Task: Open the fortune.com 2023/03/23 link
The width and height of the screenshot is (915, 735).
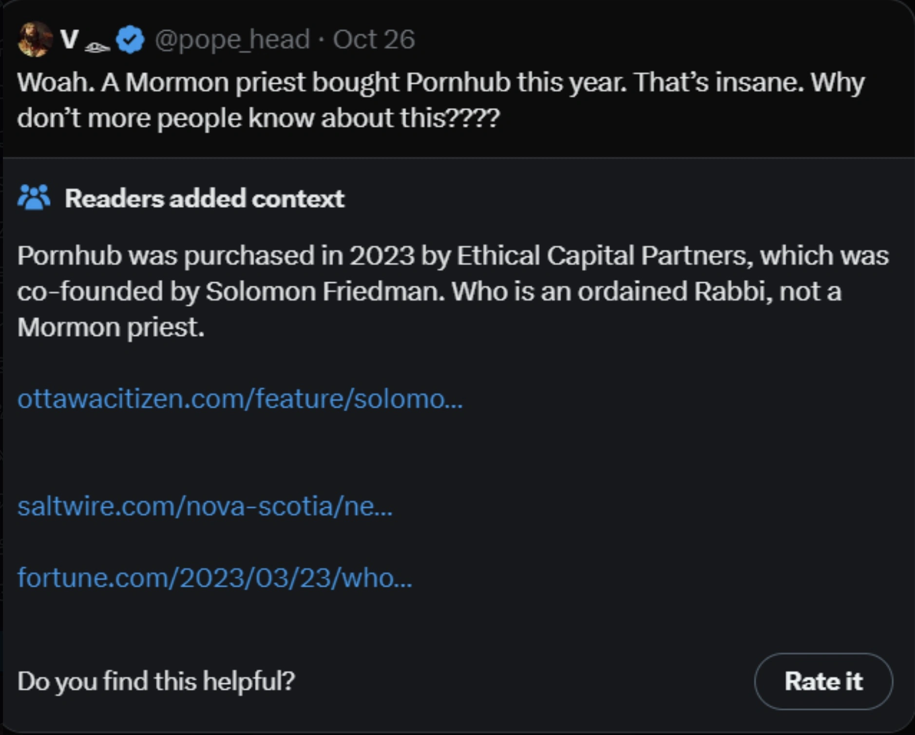Action: click(214, 578)
